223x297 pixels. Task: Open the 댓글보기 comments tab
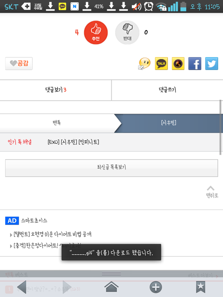56,90
